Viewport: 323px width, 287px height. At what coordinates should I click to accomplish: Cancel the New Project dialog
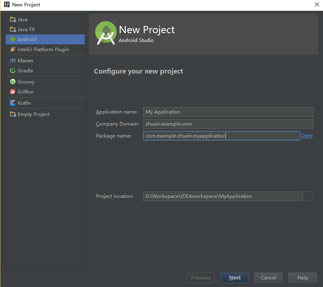pyautogui.click(x=268, y=278)
